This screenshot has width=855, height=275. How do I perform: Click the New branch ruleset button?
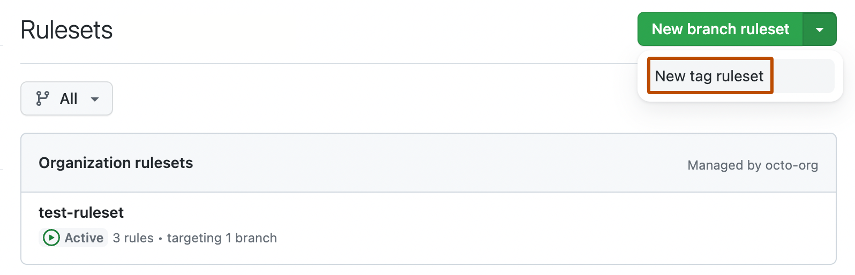tap(720, 29)
